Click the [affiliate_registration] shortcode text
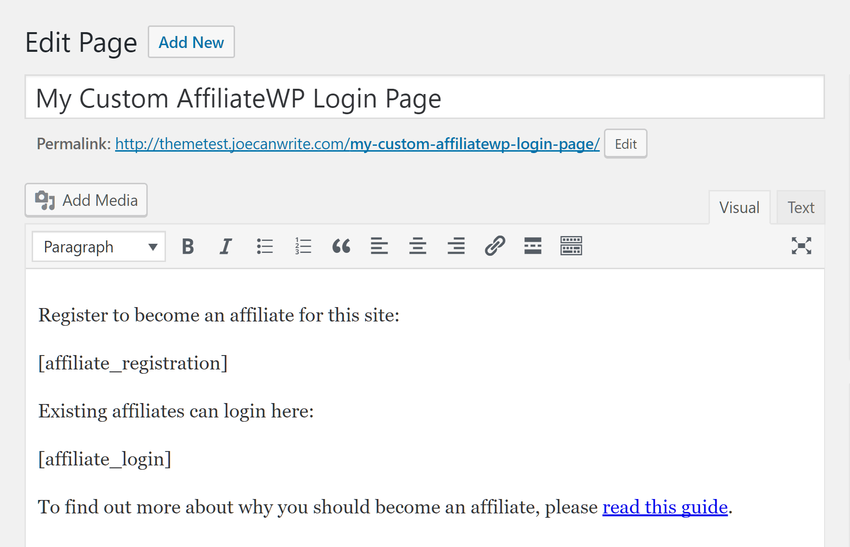850x547 pixels. [133, 363]
